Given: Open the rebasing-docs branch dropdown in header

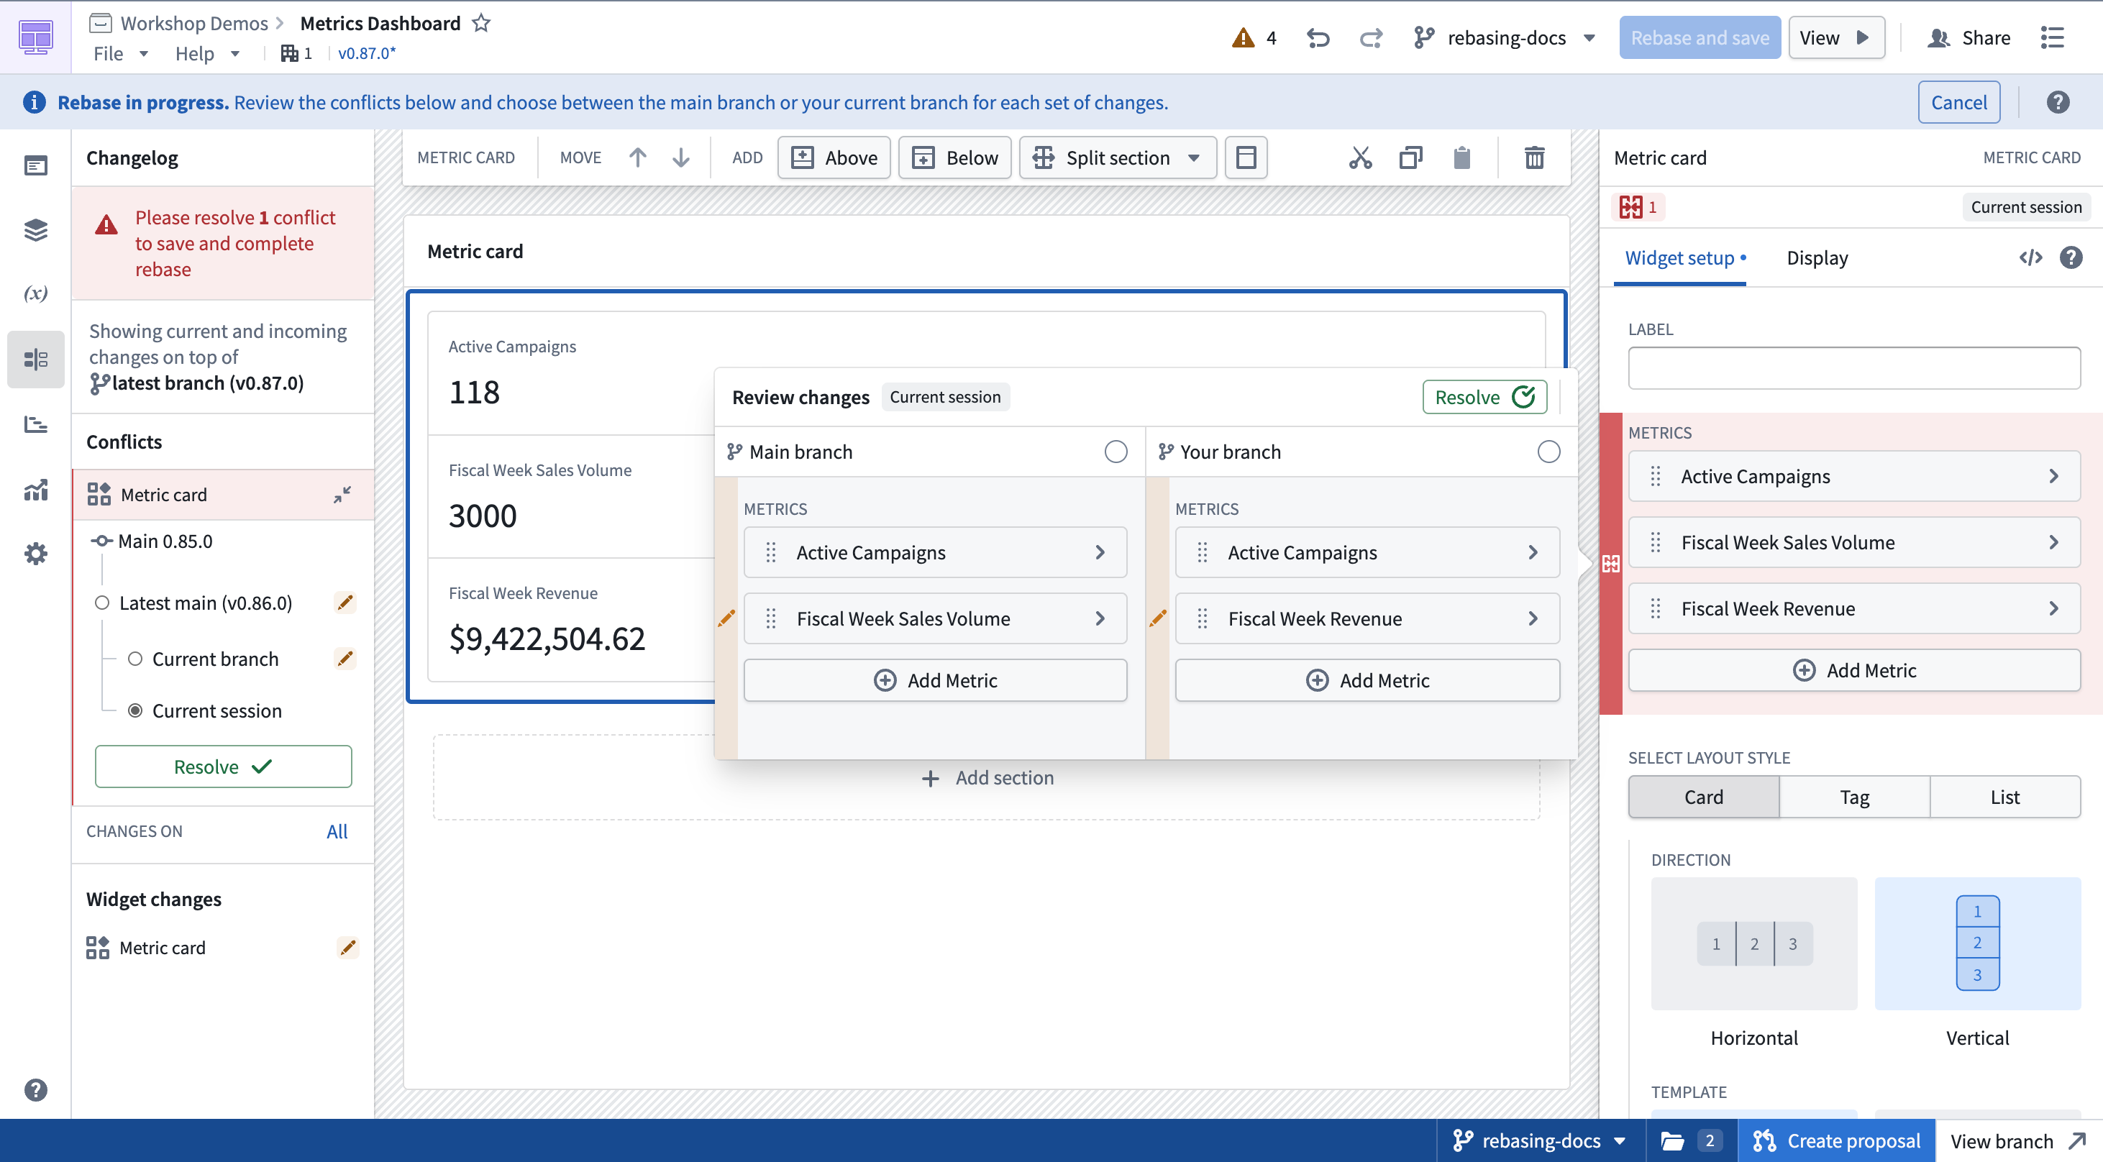Looking at the screenshot, I should click(x=1505, y=38).
